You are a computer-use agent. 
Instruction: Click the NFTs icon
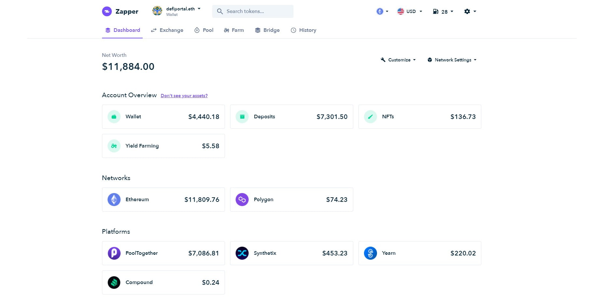pos(370,116)
